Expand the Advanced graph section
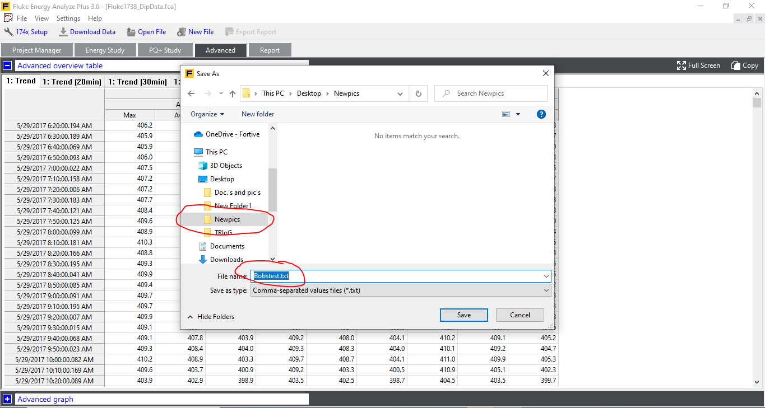The image size is (765, 408). (7, 399)
